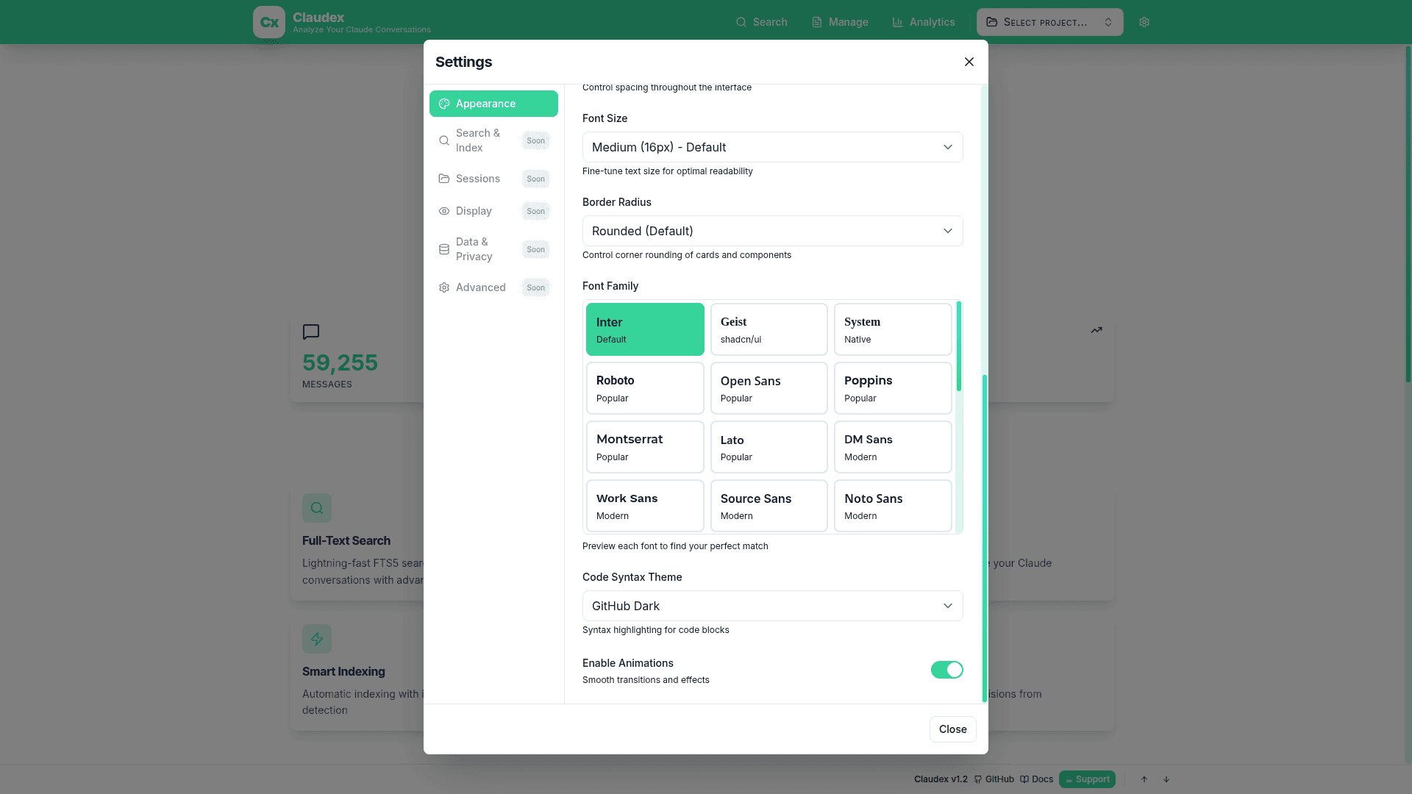Viewport: 1412px width, 794px height.
Task: Click the scroll down arrow in footer
Action: point(1166,779)
